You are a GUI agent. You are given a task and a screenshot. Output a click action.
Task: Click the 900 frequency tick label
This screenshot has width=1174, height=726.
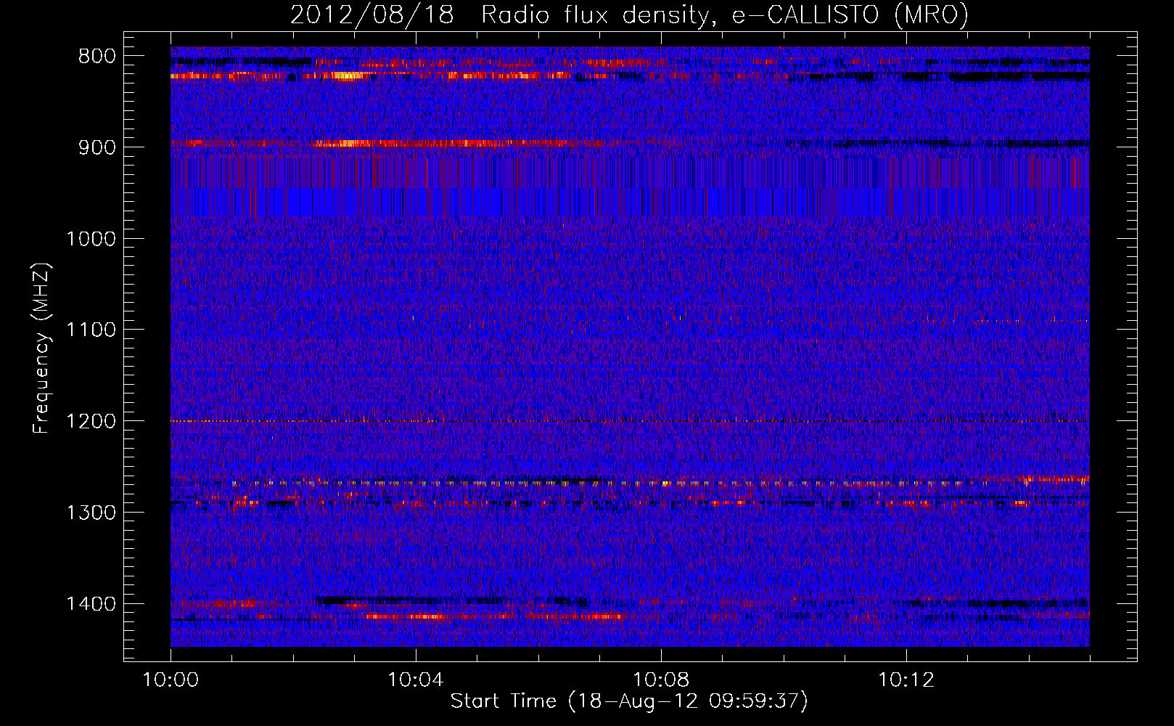click(x=97, y=148)
